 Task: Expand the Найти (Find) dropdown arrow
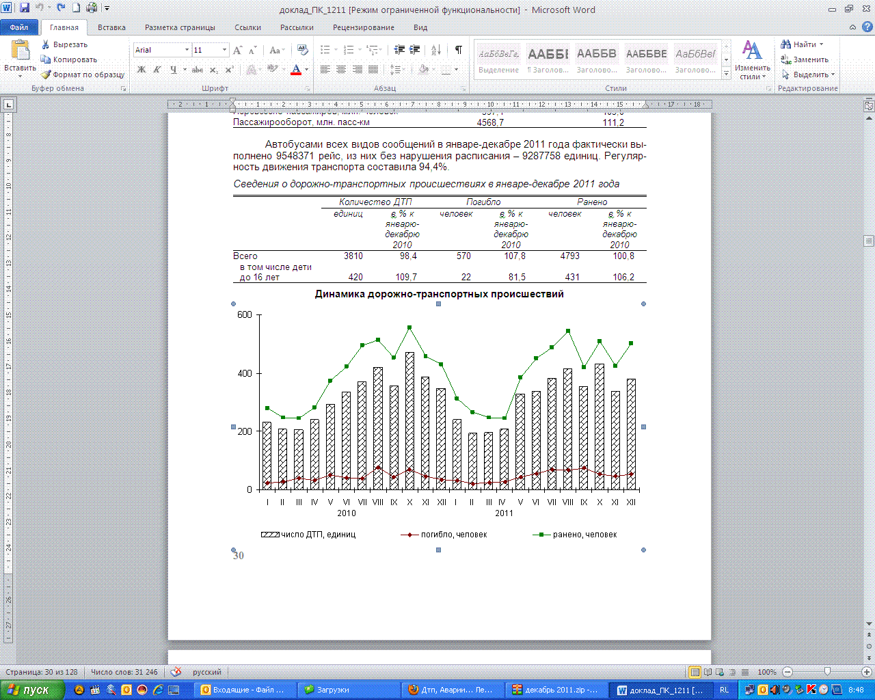tap(822, 44)
